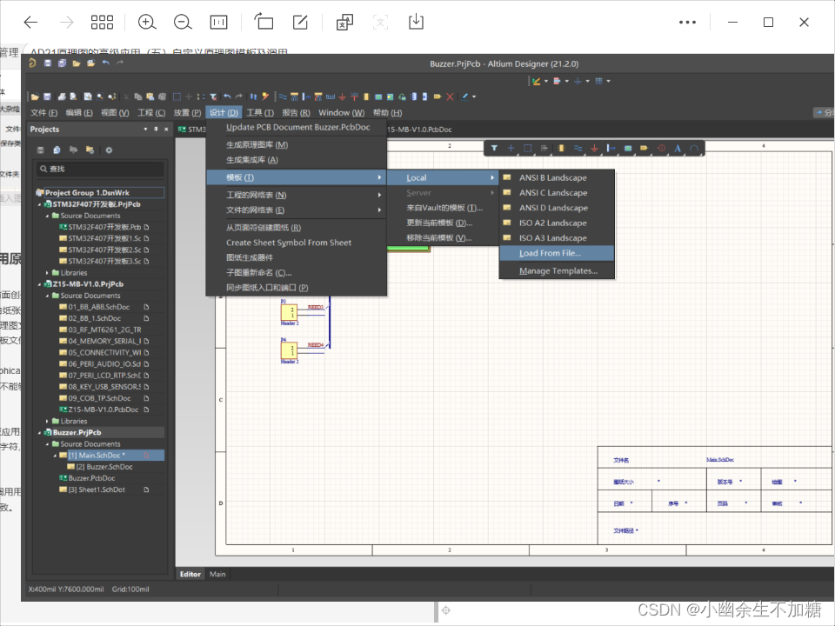The width and height of the screenshot is (835, 626).
Task: Open the 工具 (T) menu
Action: tap(260, 113)
